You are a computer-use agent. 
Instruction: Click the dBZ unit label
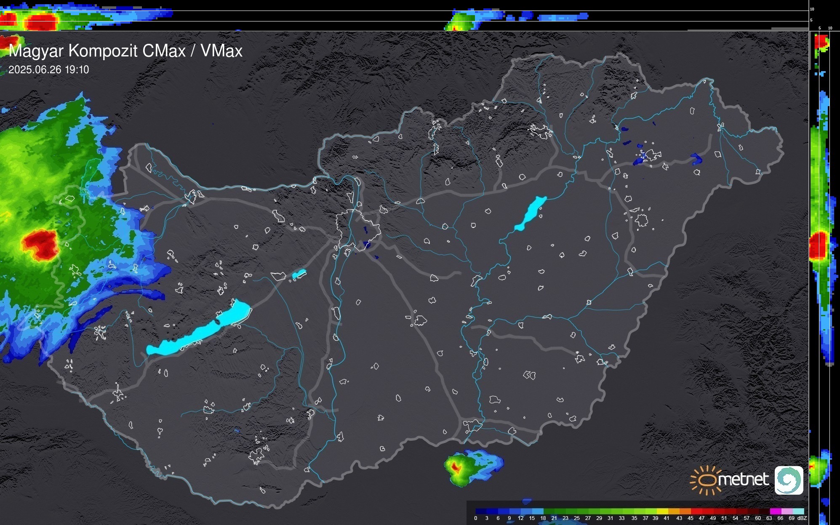tap(802, 518)
